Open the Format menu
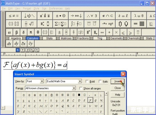This screenshot has height=115, width=156. point(27,9)
